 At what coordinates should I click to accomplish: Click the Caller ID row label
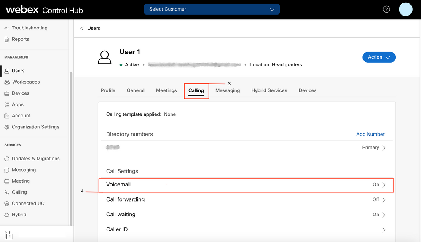coord(117,230)
